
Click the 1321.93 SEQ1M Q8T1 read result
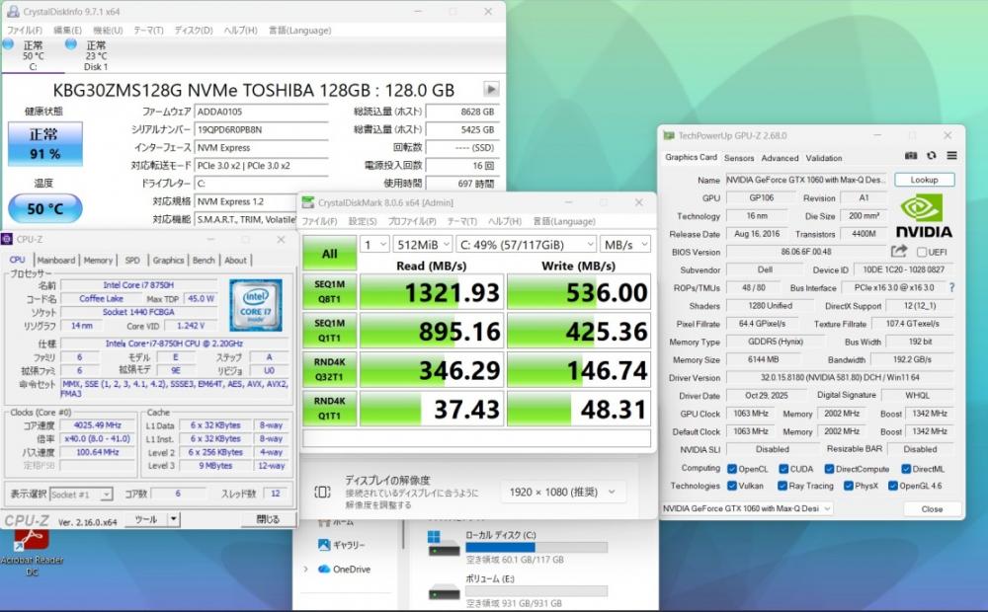click(432, 291)
